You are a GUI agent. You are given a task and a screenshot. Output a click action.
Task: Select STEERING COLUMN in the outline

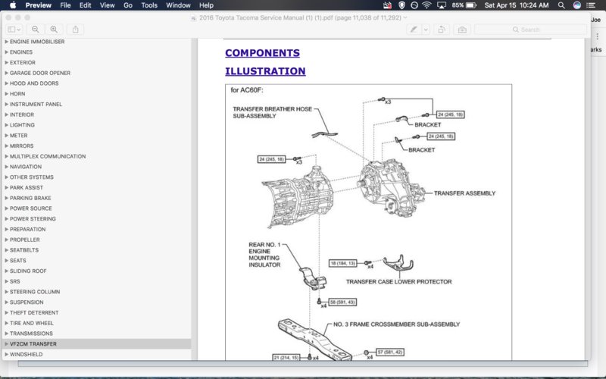point(35,292)
